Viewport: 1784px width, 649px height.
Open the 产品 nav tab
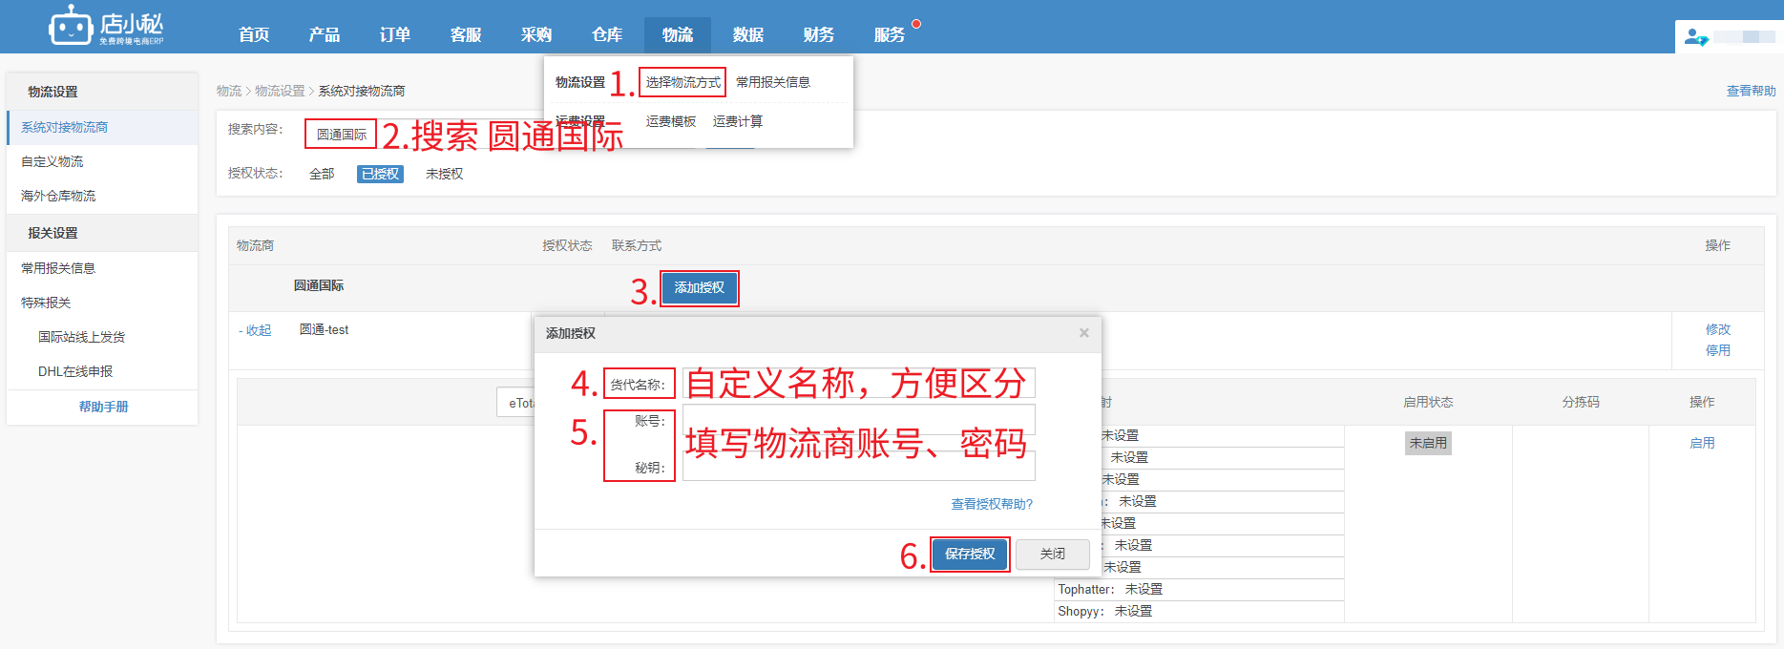pyautogui.click(x=325, y=34)
